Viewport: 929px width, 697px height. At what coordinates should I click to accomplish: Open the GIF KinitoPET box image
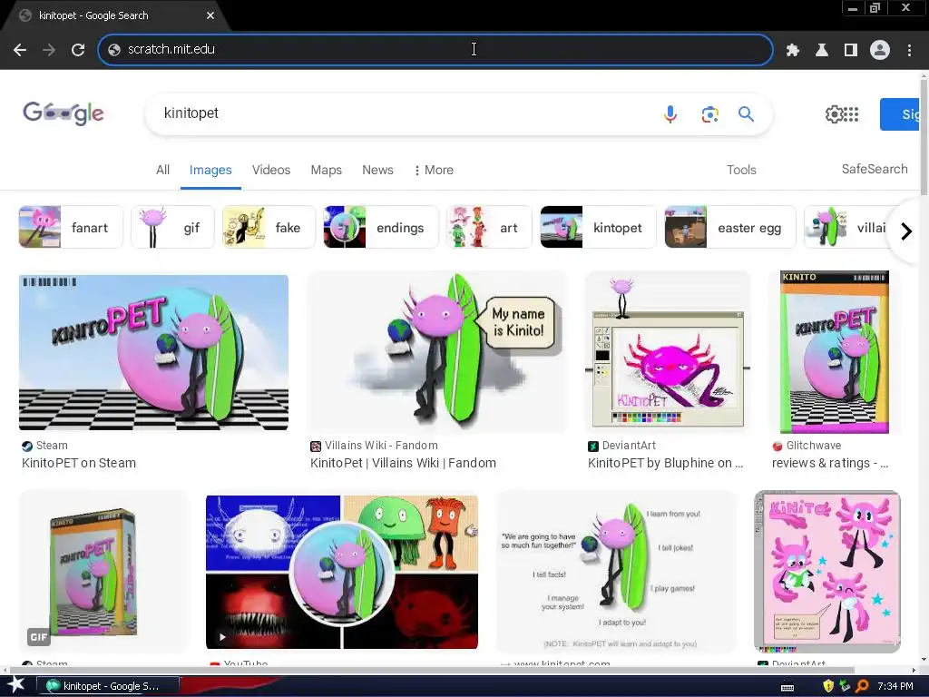pos(103,572)
